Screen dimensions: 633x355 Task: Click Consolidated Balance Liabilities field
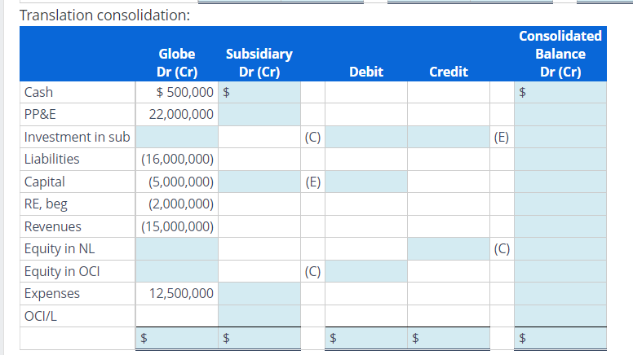point(560,159)
